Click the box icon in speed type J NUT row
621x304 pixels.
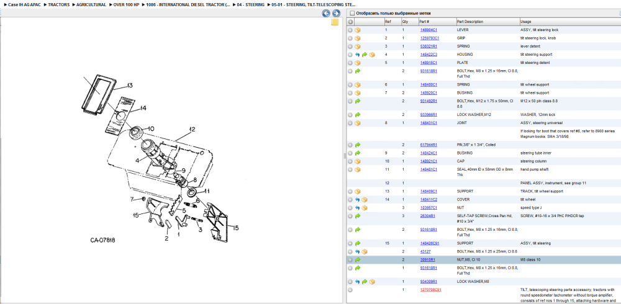365,208
